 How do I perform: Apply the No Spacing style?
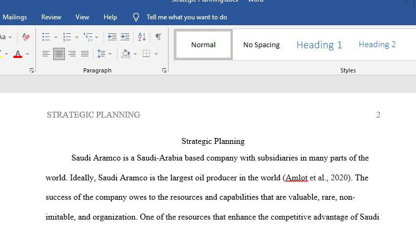point(261,45)
